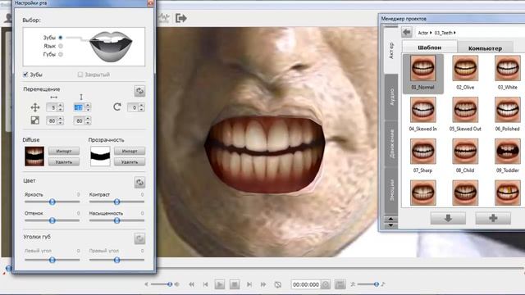525x295 pixels.
Task: Click the icon beside the timecode field
Action: pos(326,284)
